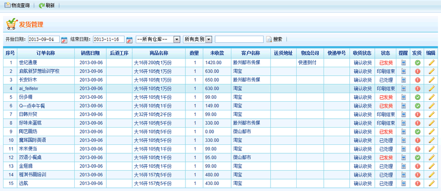Click red ship icon for 魔耳国际英语

click(417, 140)
